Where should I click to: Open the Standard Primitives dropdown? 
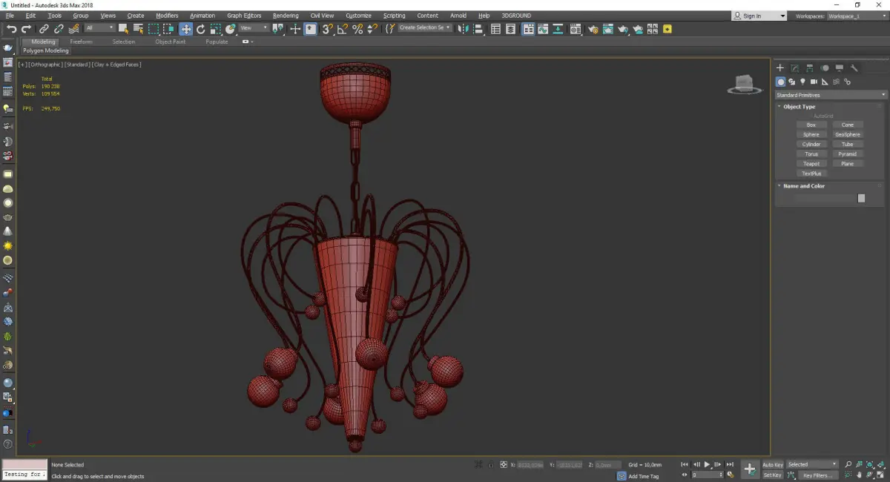(x=831, y=95)
